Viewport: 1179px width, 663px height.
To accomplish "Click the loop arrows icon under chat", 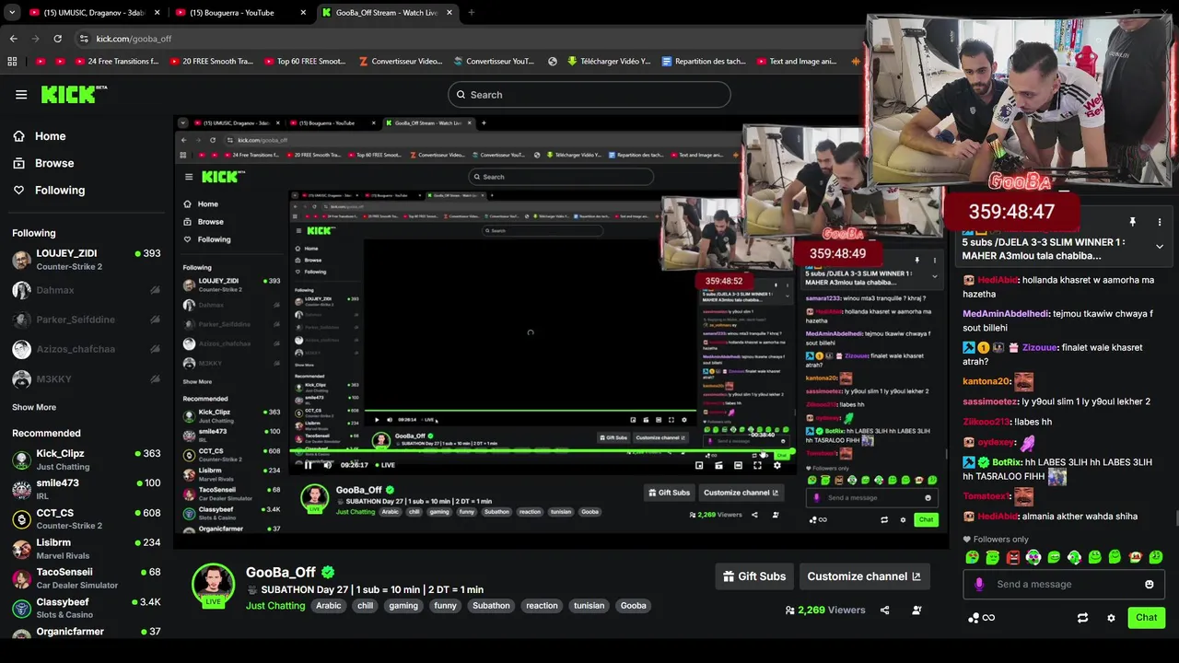I will [x=1082, y=618].
